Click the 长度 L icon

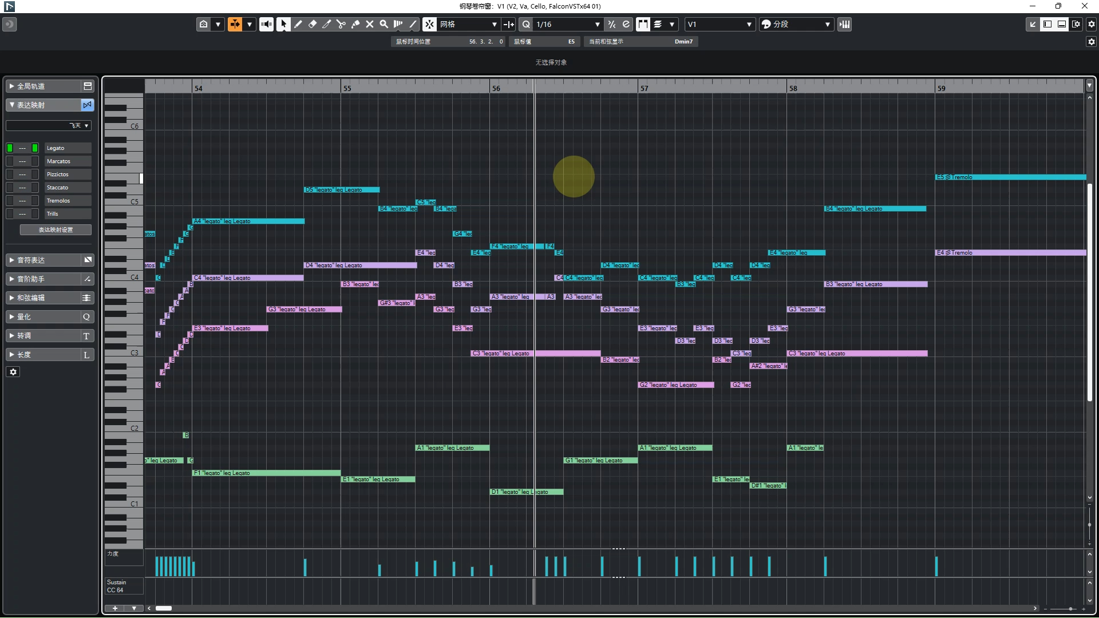point(87,354)
